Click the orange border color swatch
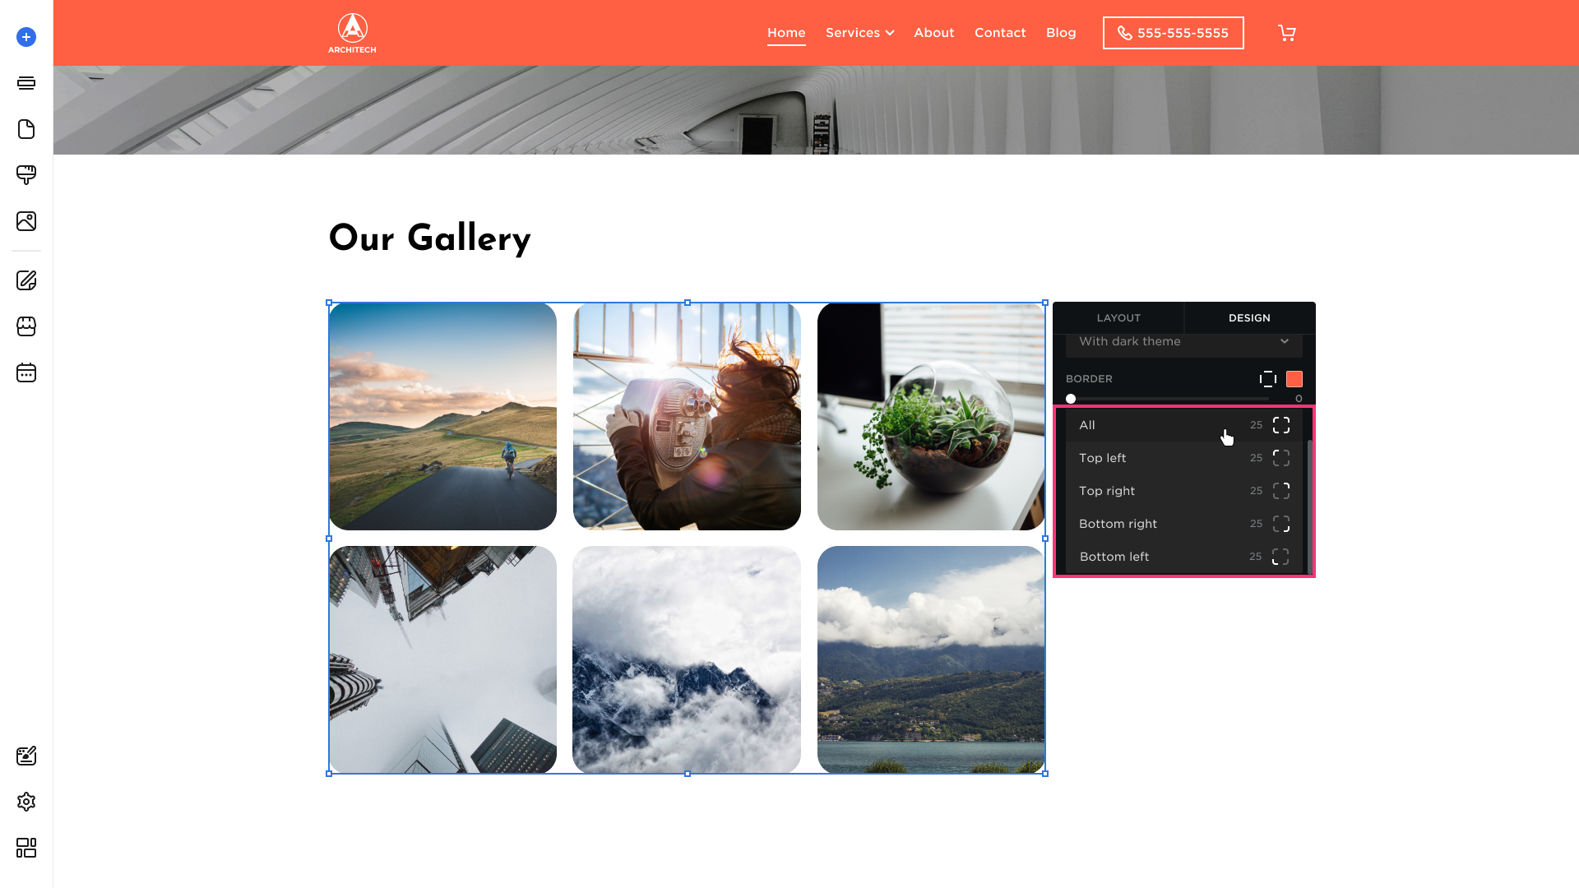Screen dimensions: 1579x888 (x=1294, y=379)
